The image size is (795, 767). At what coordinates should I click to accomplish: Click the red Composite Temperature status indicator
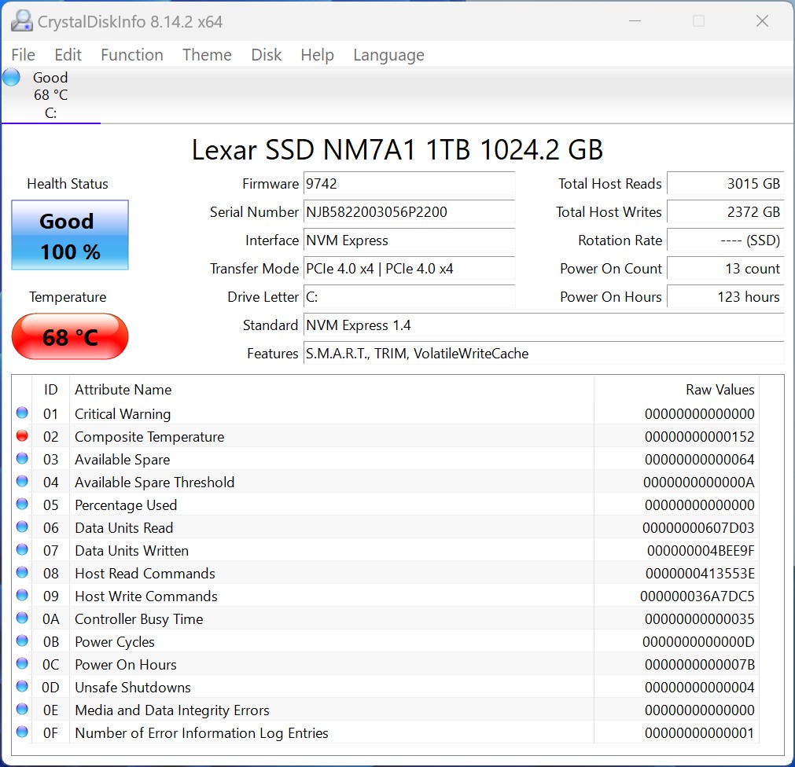point(22,436)
